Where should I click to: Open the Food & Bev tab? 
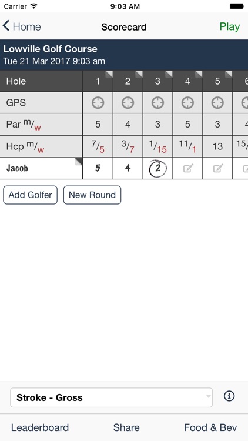coord(210,427)
